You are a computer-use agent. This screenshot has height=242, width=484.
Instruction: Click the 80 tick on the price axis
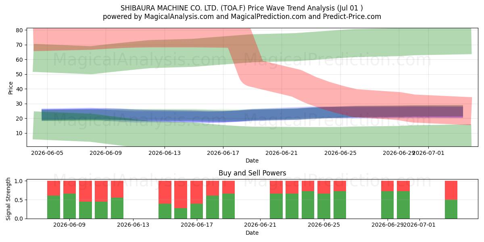pyautogui.click(x=20, y=30)
